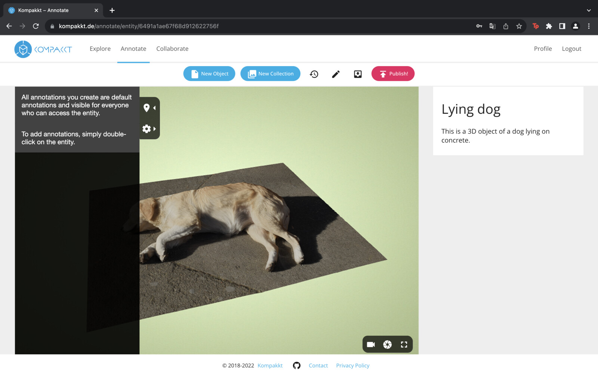This screenshot has height=373, width=598.
Task: Click the Publish! button
Action: 393,73
